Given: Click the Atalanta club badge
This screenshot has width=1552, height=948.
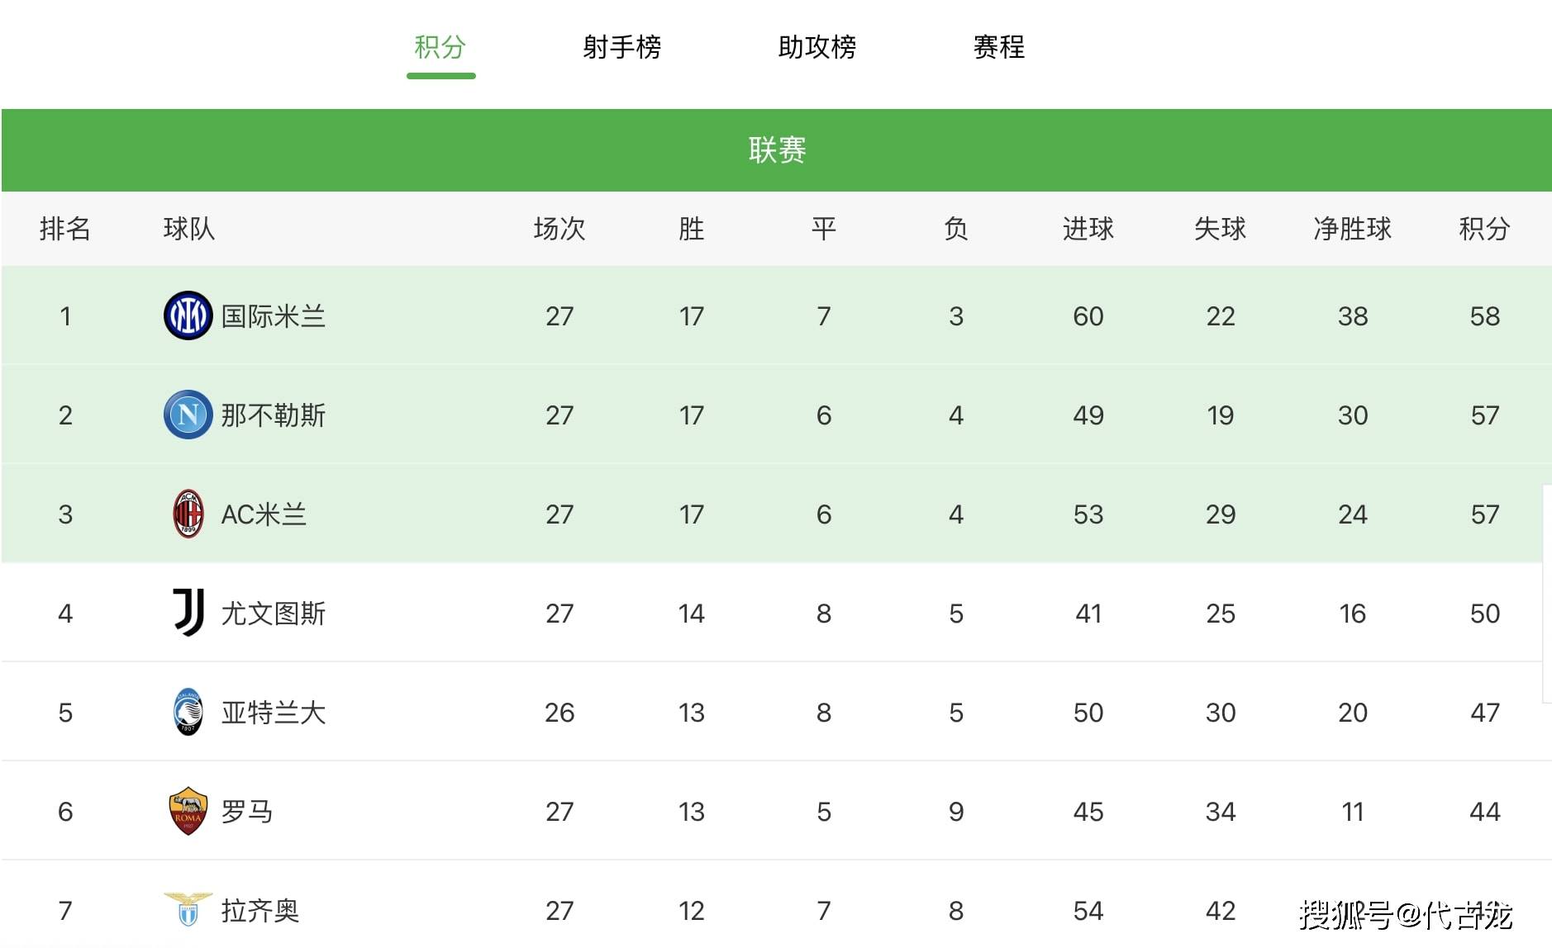Looking at the screenshot, I should (x=188, y=712).
